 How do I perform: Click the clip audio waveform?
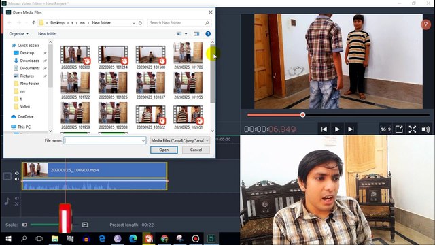pyautogui.click(x=94, y=184)
